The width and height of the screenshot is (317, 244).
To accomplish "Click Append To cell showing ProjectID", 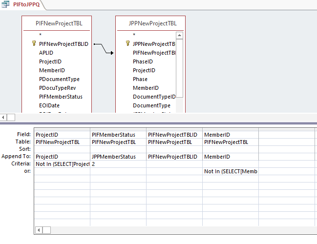I will pyautogui.click(x=62, y=157).
